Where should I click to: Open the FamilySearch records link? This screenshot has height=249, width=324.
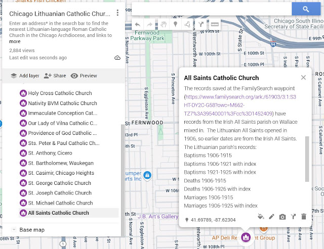coord(240,105)
